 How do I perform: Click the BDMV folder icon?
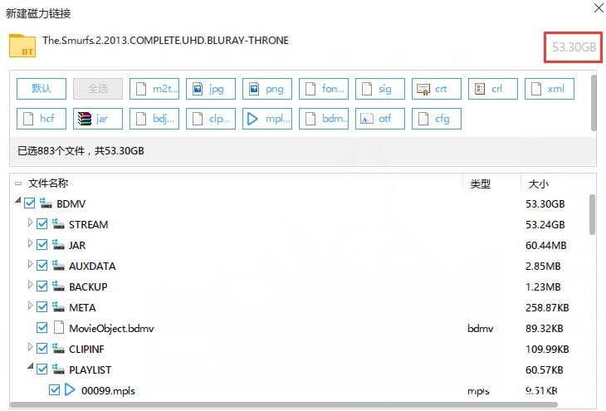pos(46,203)
